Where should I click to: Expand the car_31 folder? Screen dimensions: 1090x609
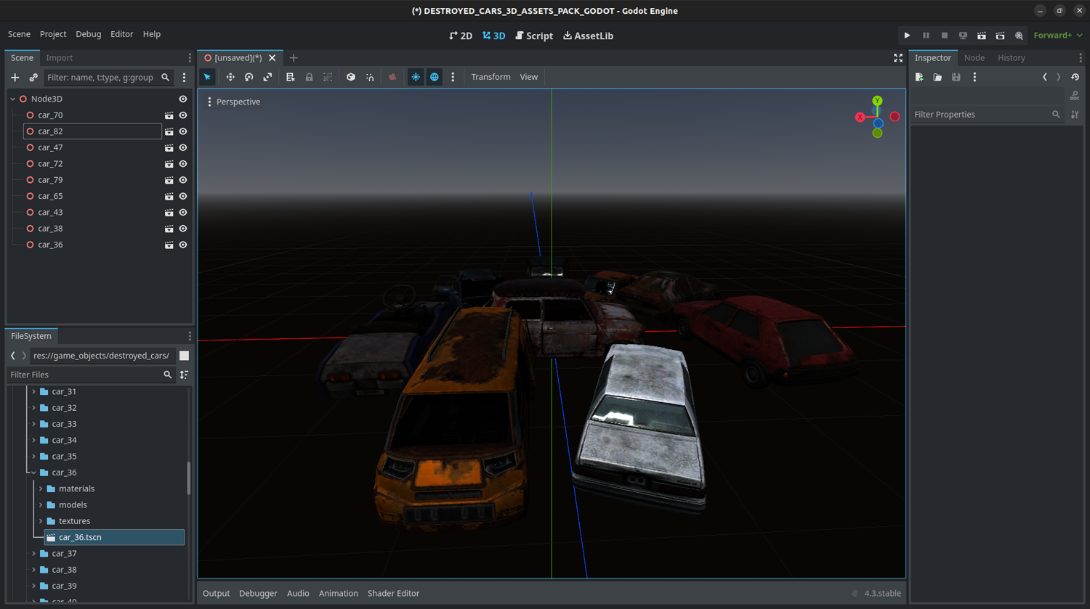tap(33, 392)
